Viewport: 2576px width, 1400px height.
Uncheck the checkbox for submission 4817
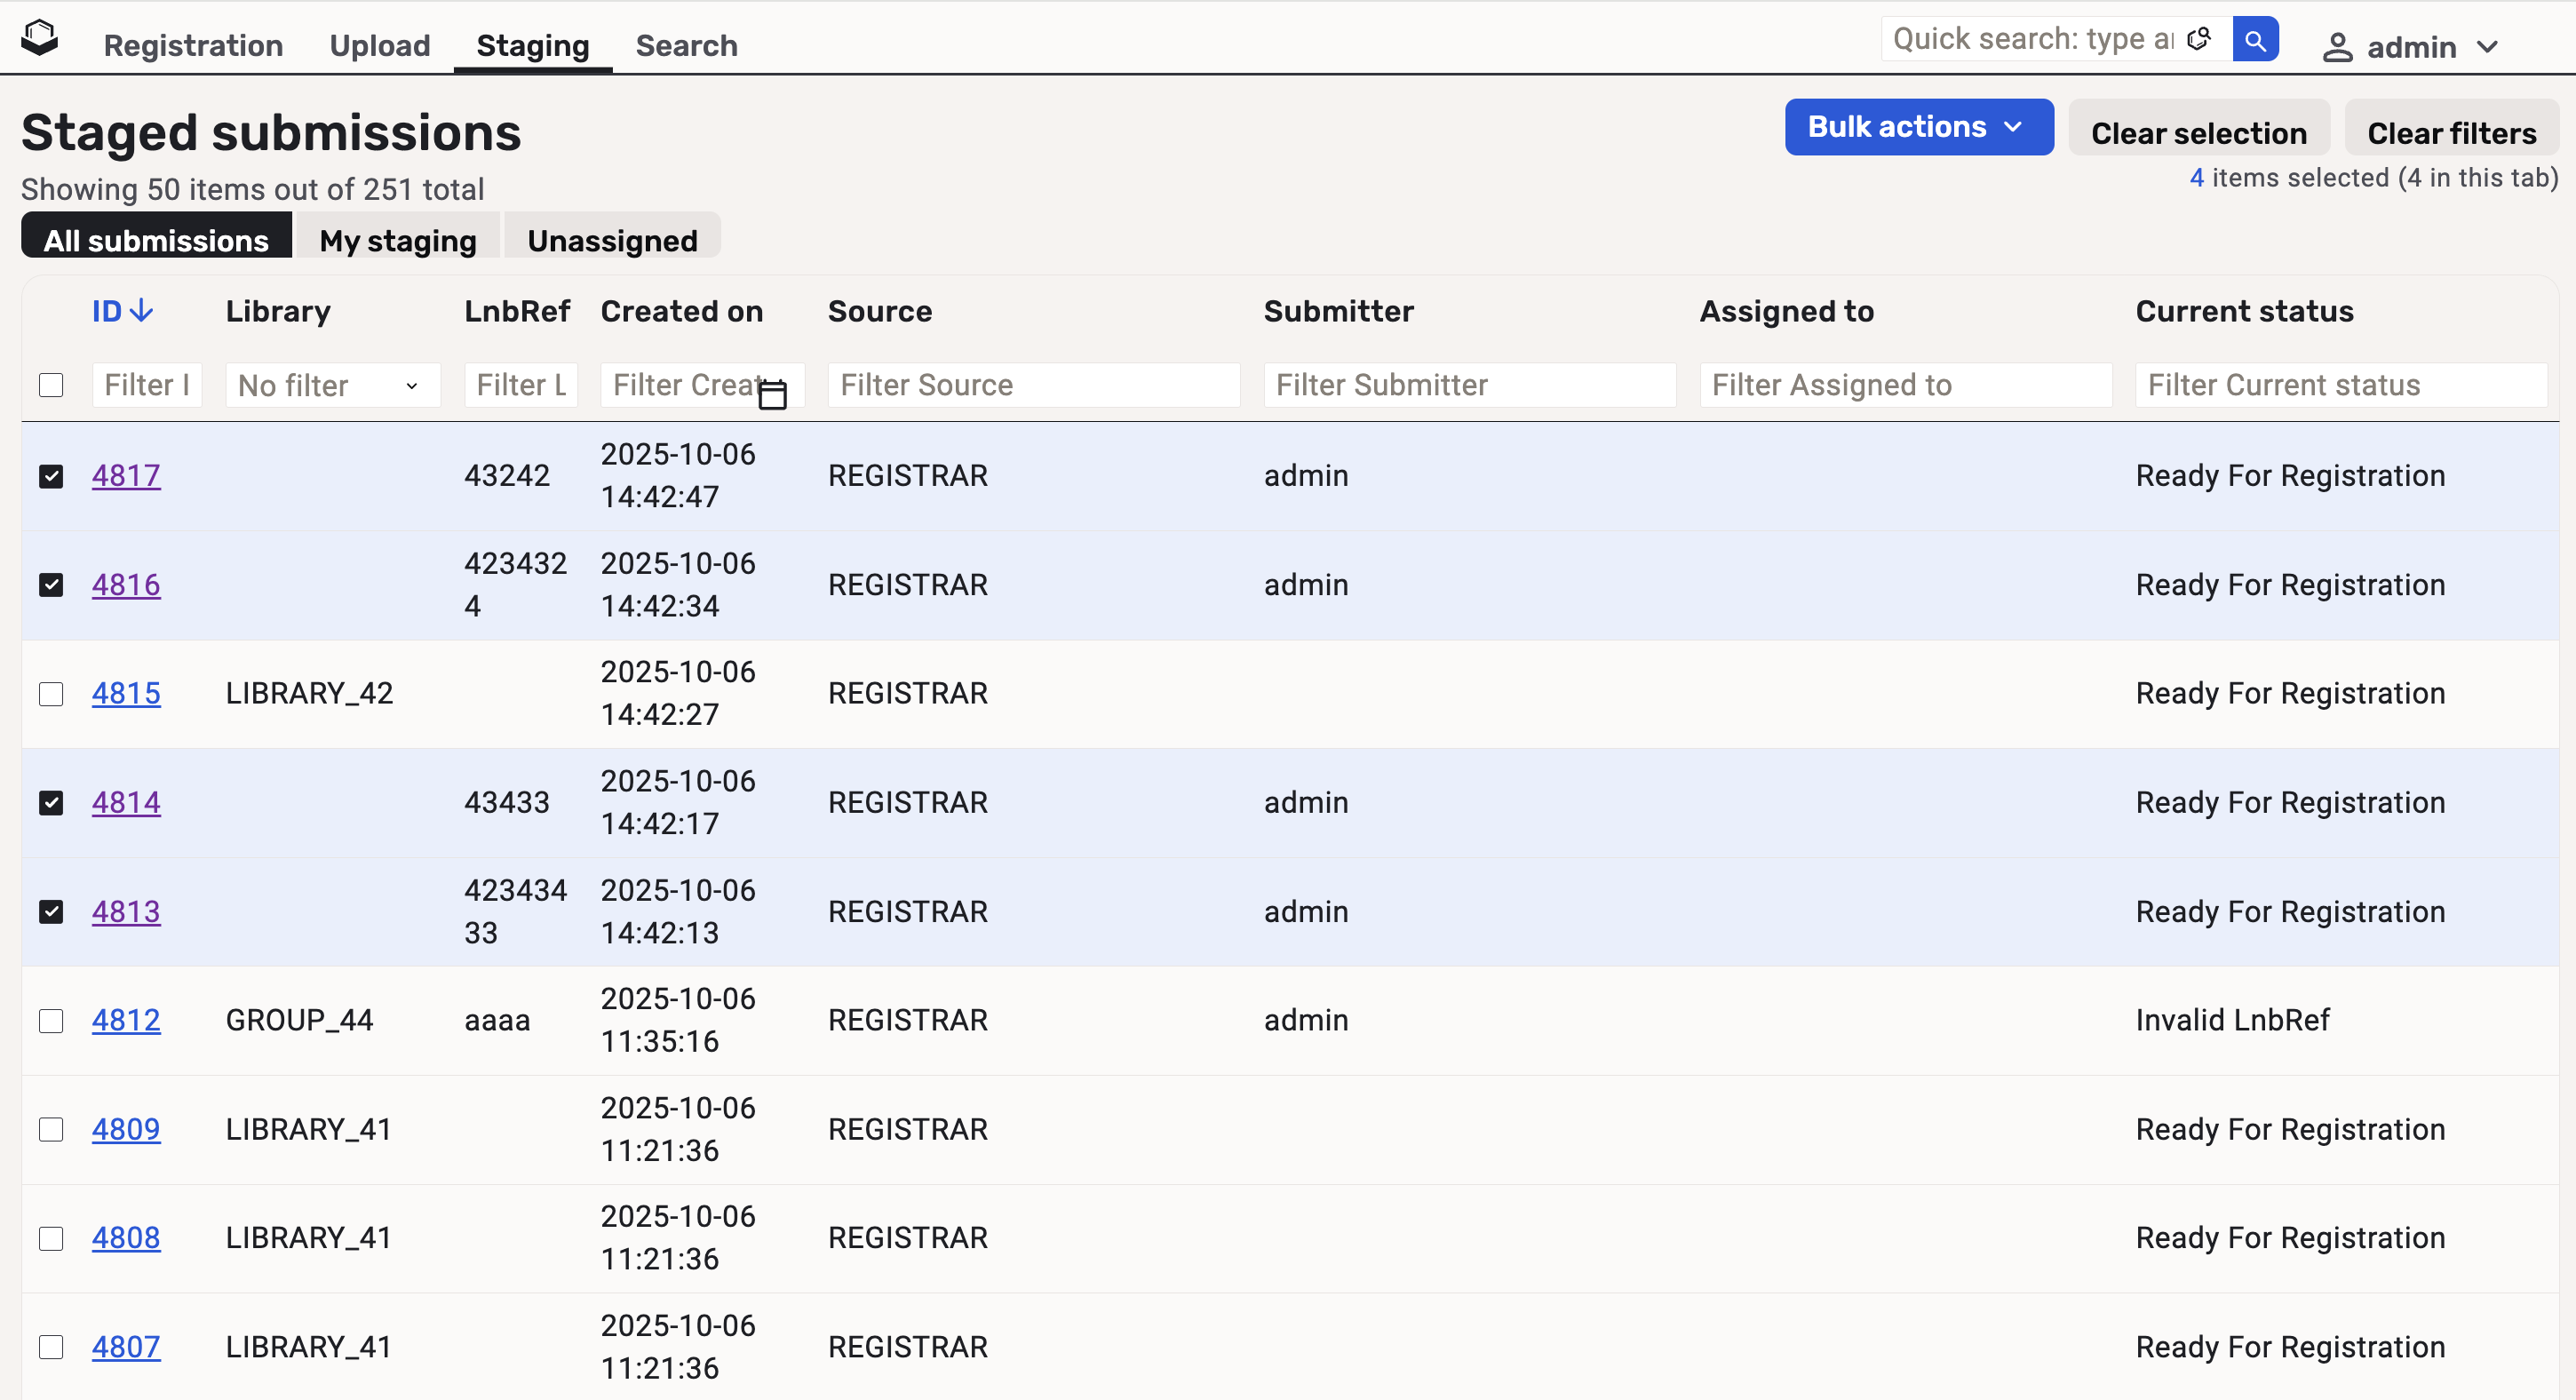(51, 476)
